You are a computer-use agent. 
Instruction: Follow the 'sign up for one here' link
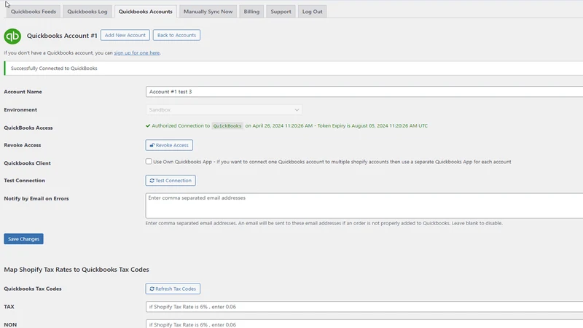[x=137, y=52]
